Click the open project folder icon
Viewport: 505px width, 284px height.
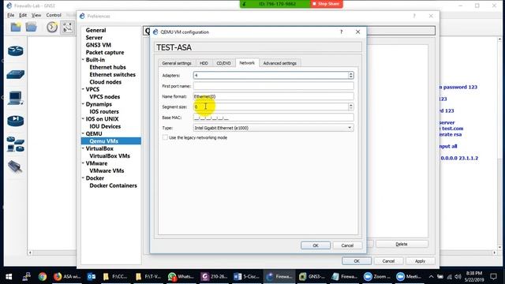pyautogui.click(x=32, y=27)
